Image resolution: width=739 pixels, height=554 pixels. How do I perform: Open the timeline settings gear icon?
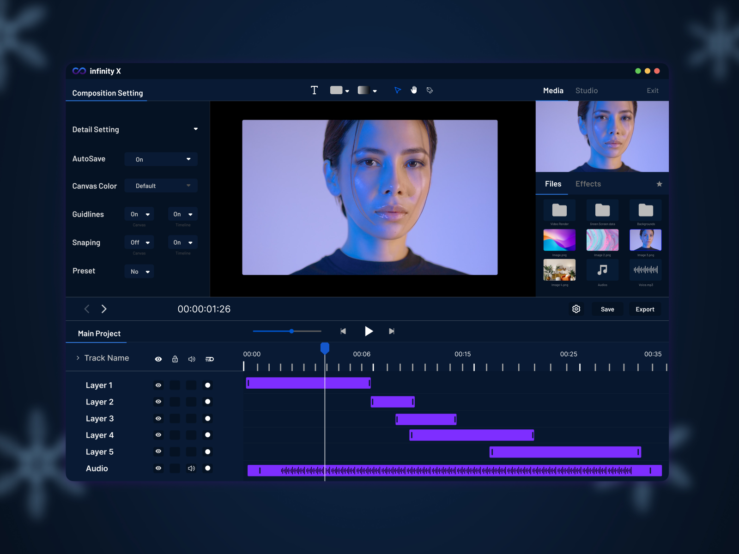point(576,309)
